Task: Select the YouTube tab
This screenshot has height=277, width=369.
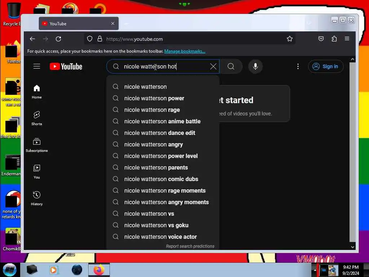Action: click(x=79, y=23)
